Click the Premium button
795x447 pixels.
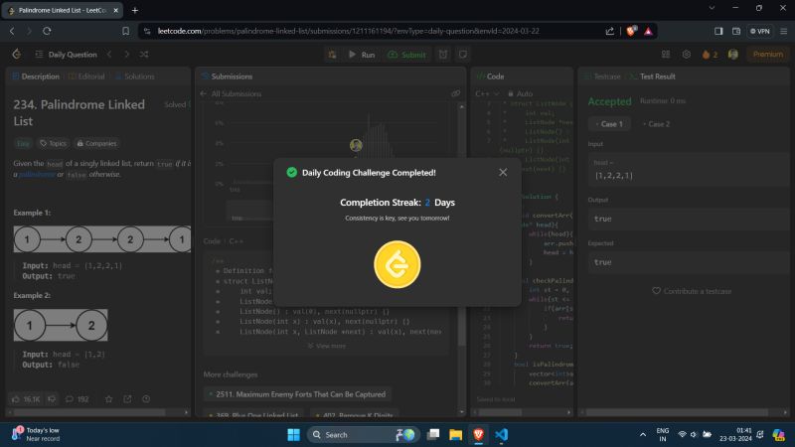pos(767,55)
